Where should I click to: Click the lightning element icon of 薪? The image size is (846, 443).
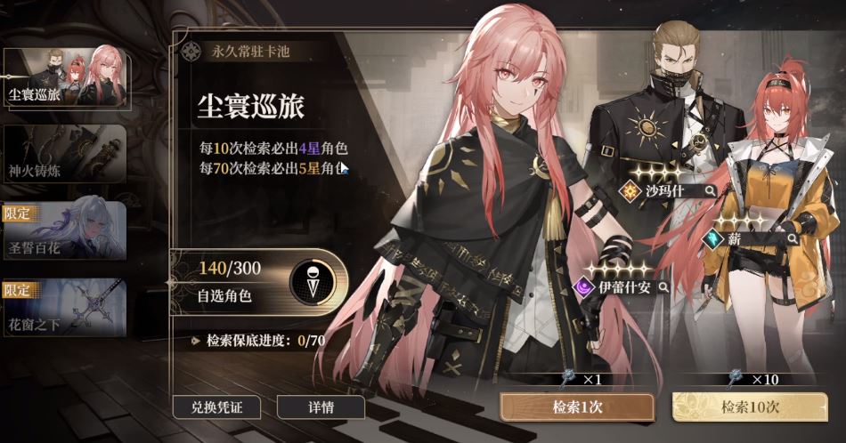[712, 239]
